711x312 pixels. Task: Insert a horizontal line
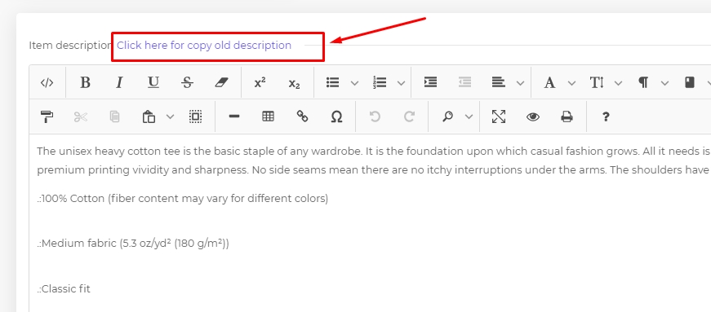pyautogui.click(x=234, y=116)
